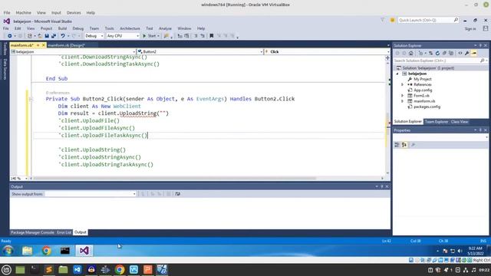
Task: Click the Show All Files icon in Solution Explorer
Action: pos(451,53)
